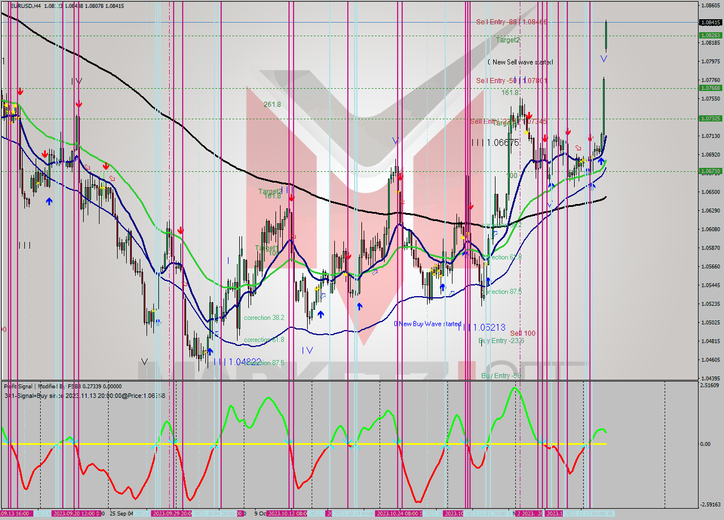Click the '9 Oct' time axis label
The width and height of the screenshot is (724, 520).
click(x=259, y=514)
